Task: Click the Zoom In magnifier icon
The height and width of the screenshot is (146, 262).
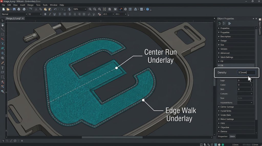Action: pos(90,9)
